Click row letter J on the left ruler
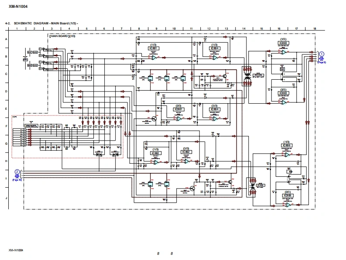The height and width of the screenshot is (260, 346). click(x=6, y=198)
